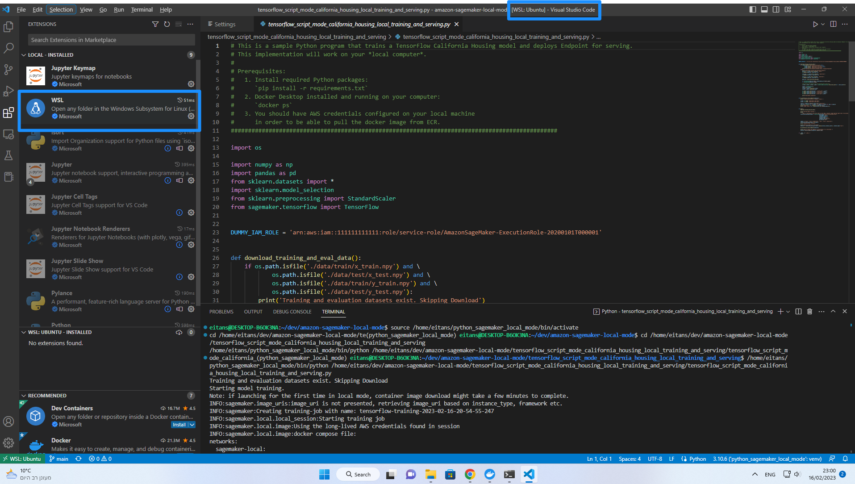Viewport: 855px width, 484px height.
Task: Split the terminal
Action: pos(798,312)
